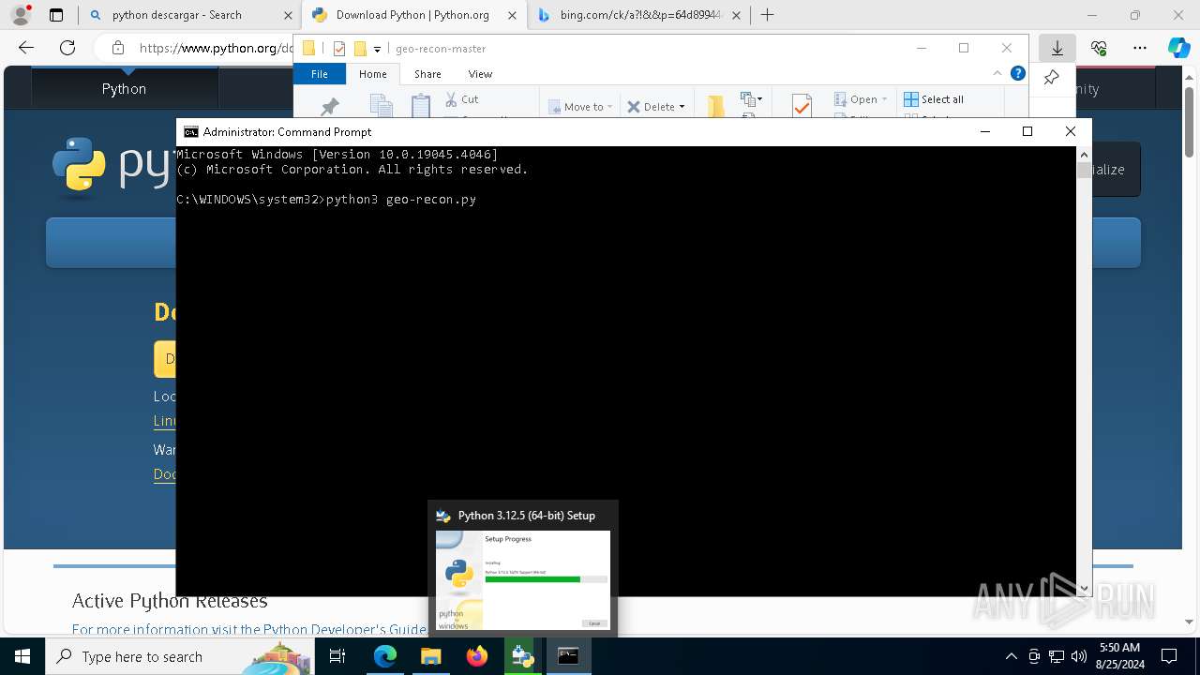The height and width of the screenshot is (675, 1200).
Task: View site information lock icon
Action: (x=117, y=48)
